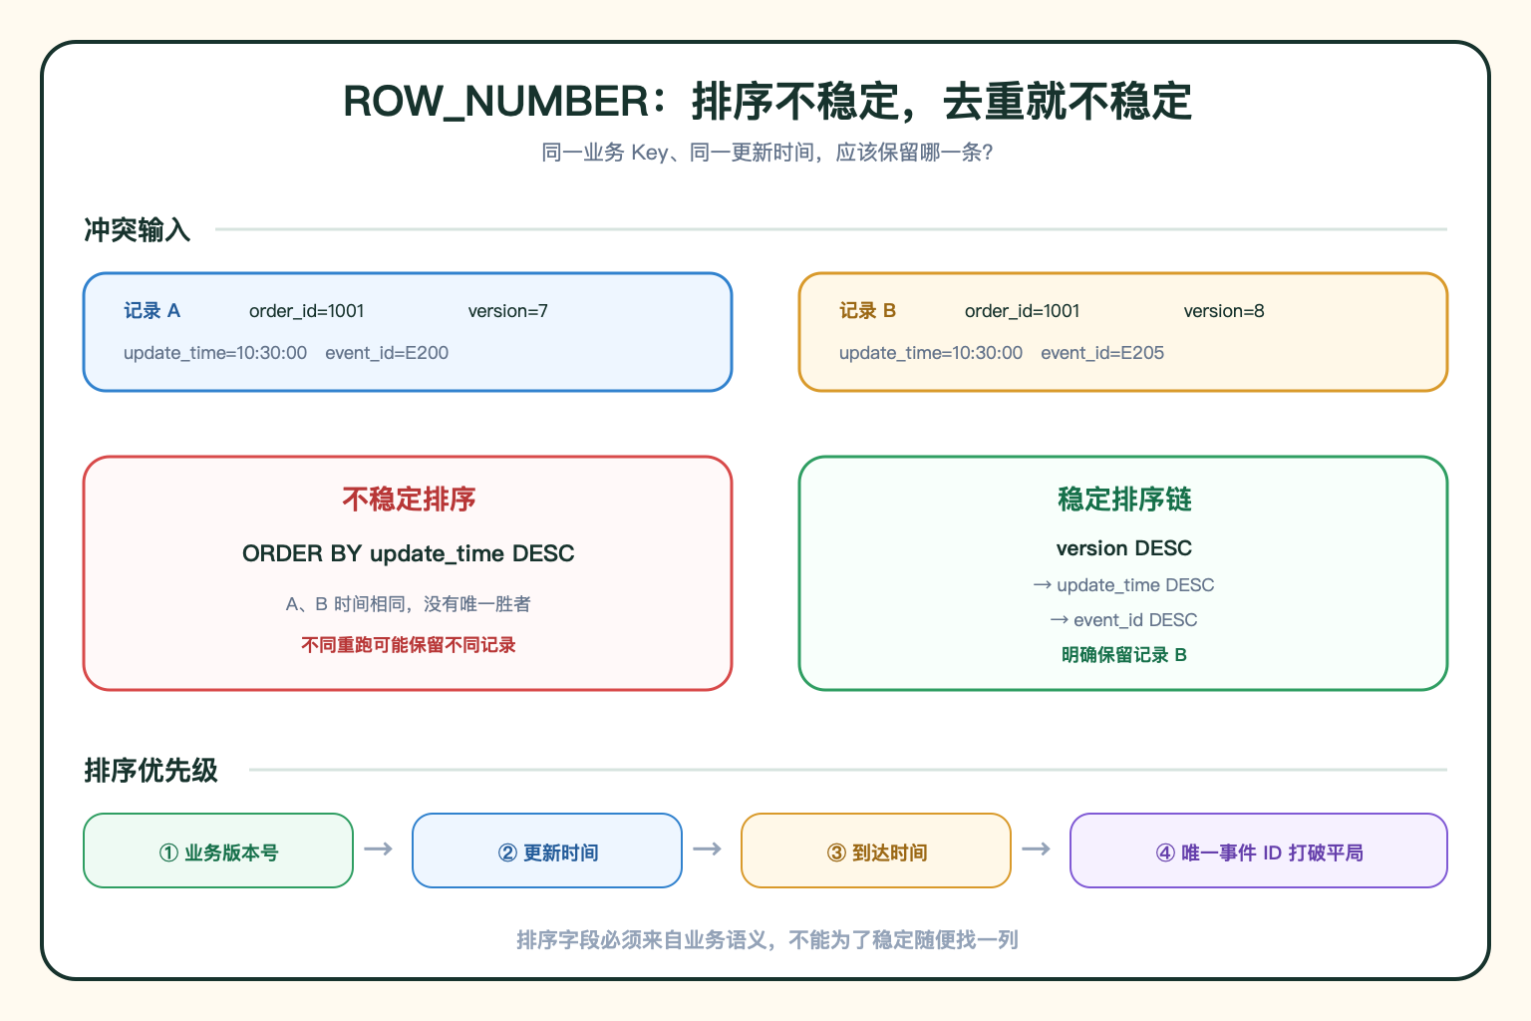The width and height of the screenshot is (1531, 1021).
Task: Click "event_id=E200" in record A
Action: (387, 353)
